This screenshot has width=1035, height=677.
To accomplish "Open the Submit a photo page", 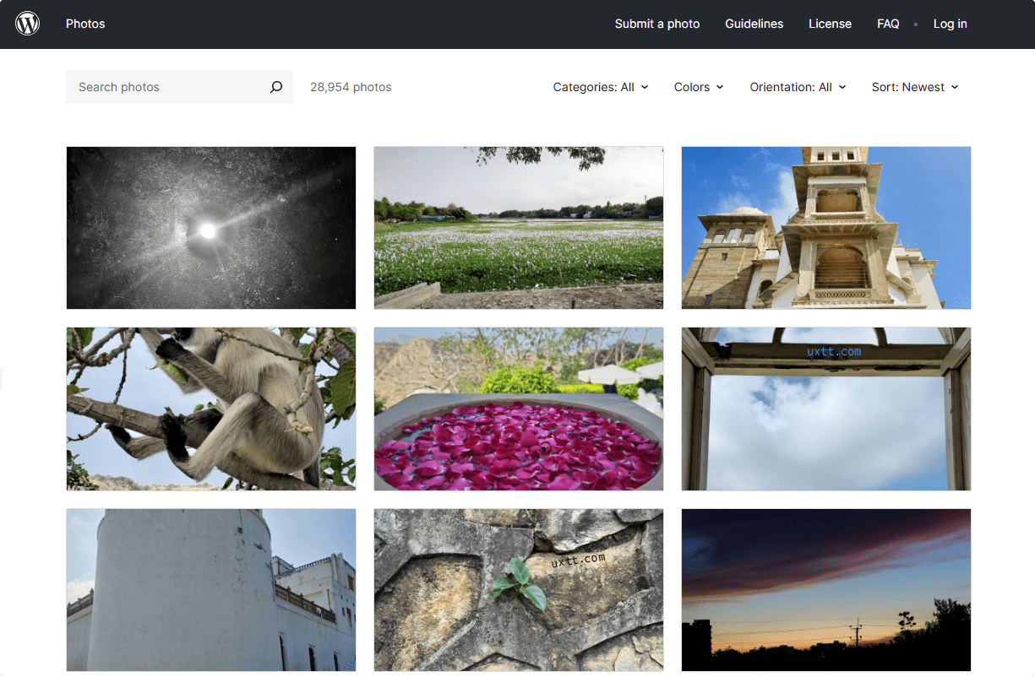I will (656, 24).
